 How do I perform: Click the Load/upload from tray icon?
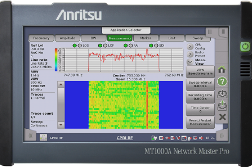tap(222, 105)
